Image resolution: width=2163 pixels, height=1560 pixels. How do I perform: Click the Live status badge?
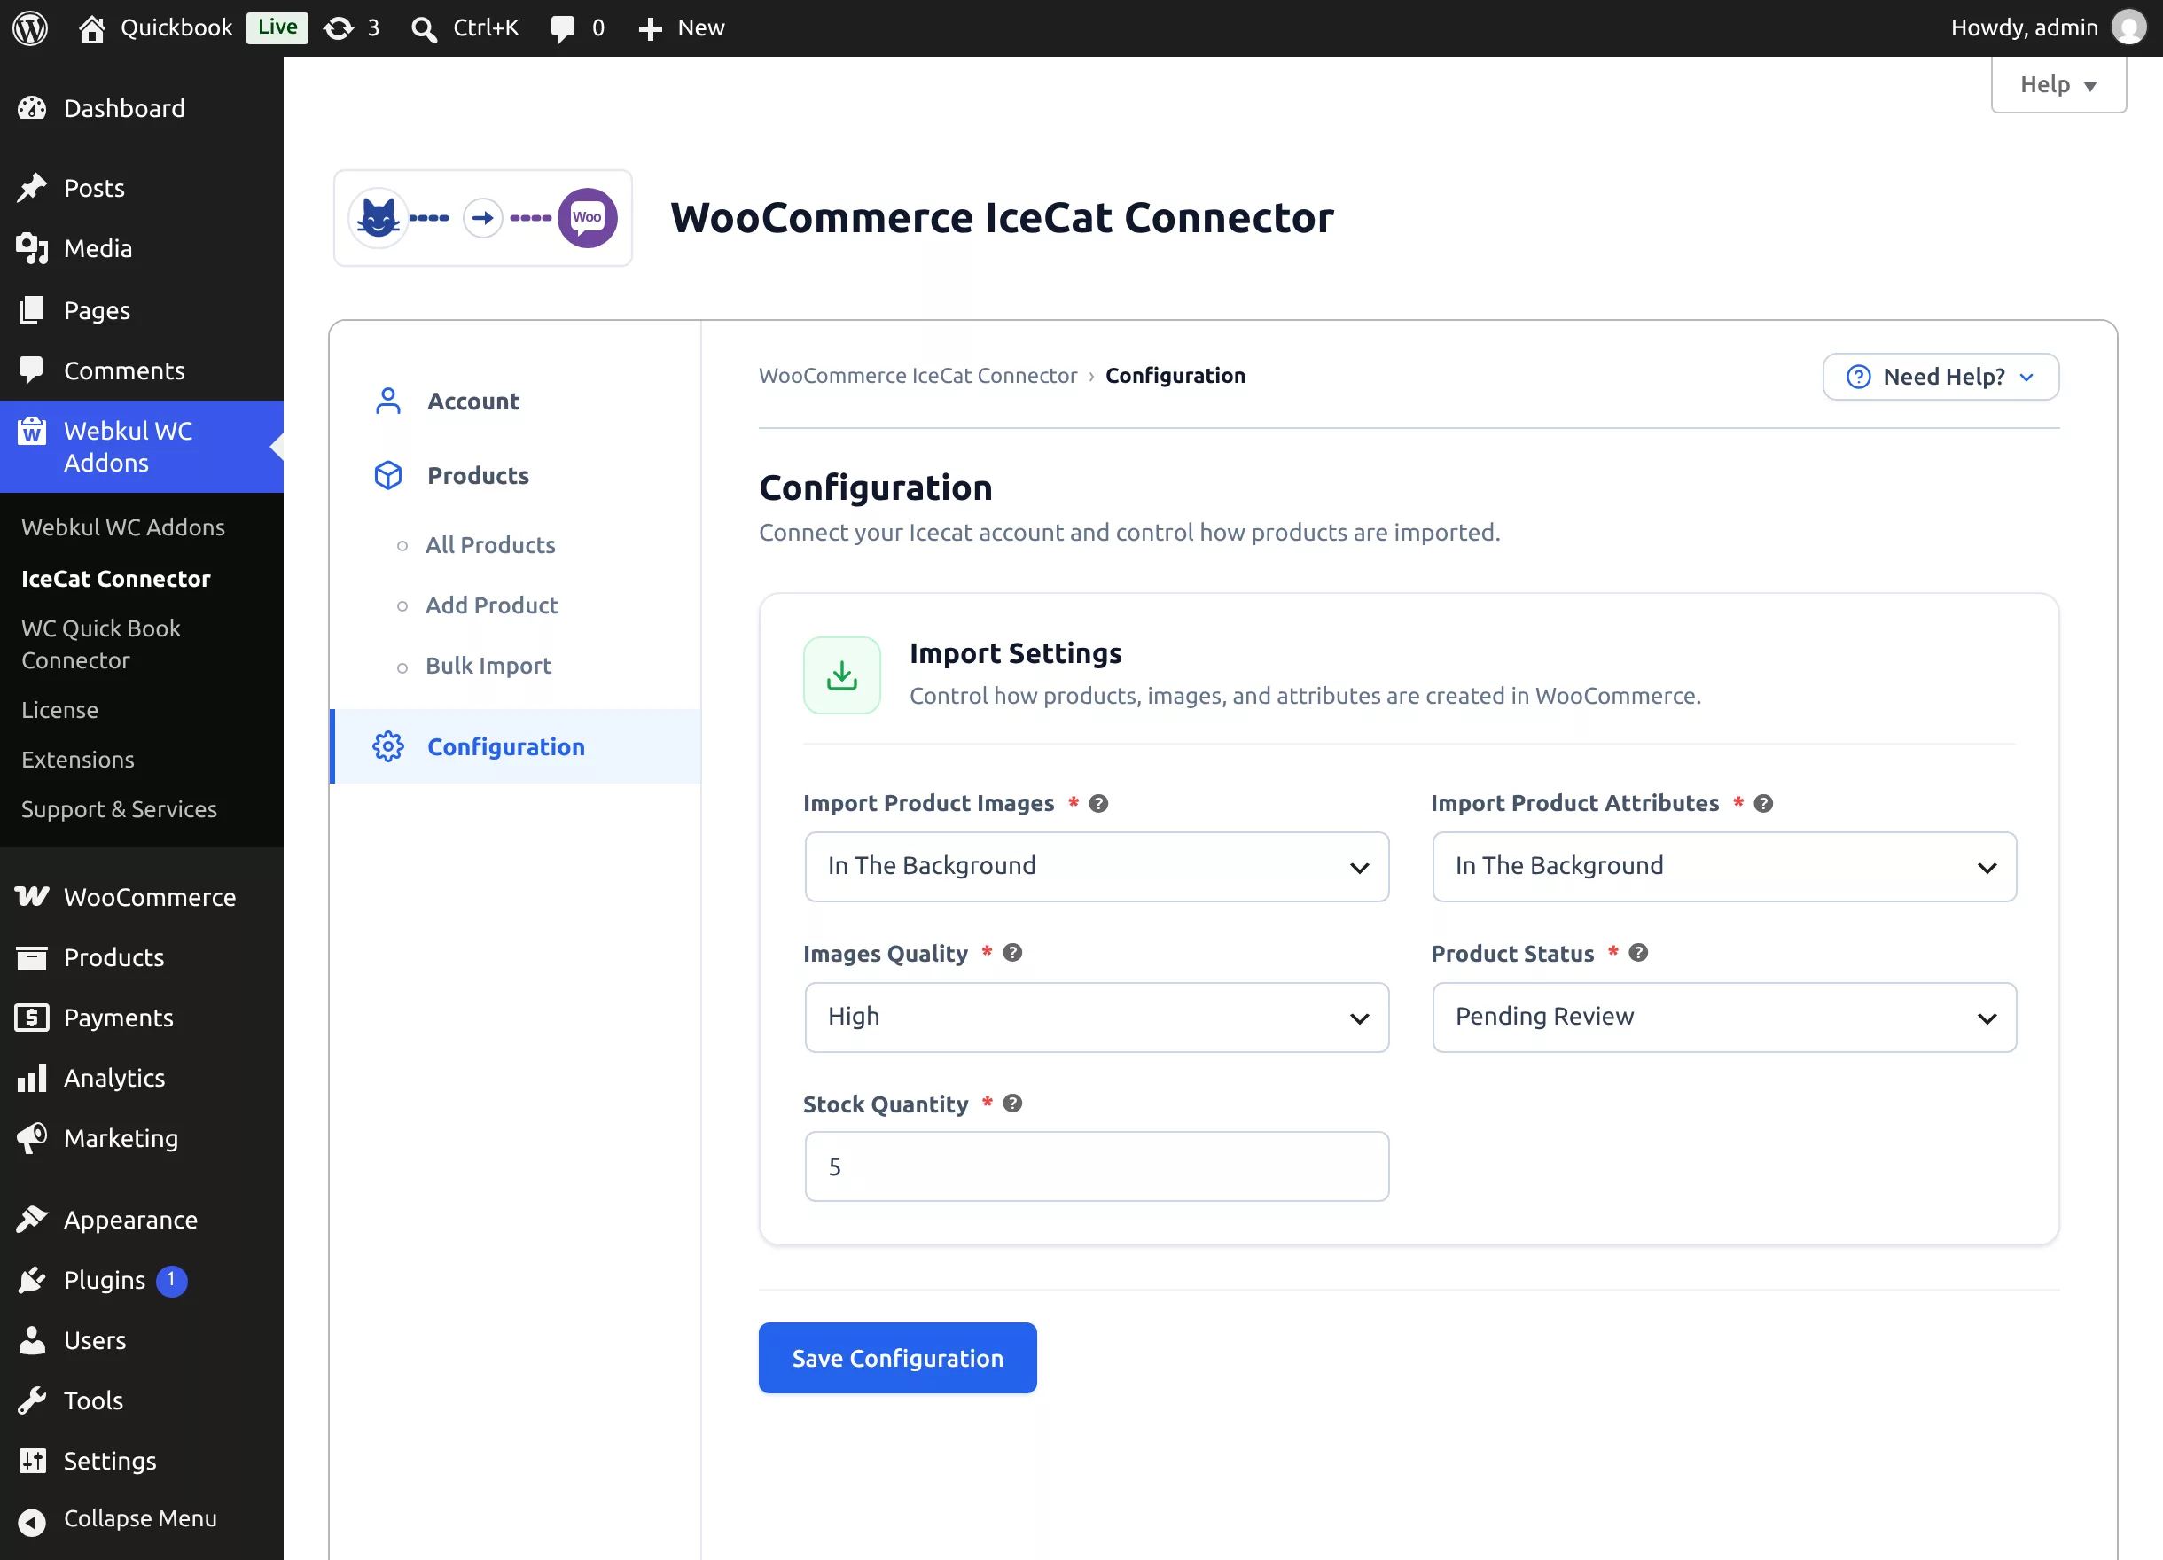pyautogui.click(x=277, y=27)
